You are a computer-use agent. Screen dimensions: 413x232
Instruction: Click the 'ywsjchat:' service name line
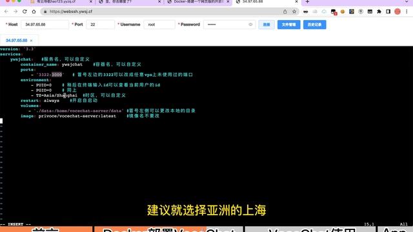pyautogui.click(x=21, y=59)
